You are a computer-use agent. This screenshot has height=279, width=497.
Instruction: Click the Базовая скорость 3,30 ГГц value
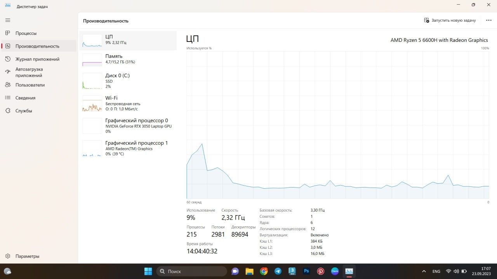pyautogui.click(x=318, y=210)
